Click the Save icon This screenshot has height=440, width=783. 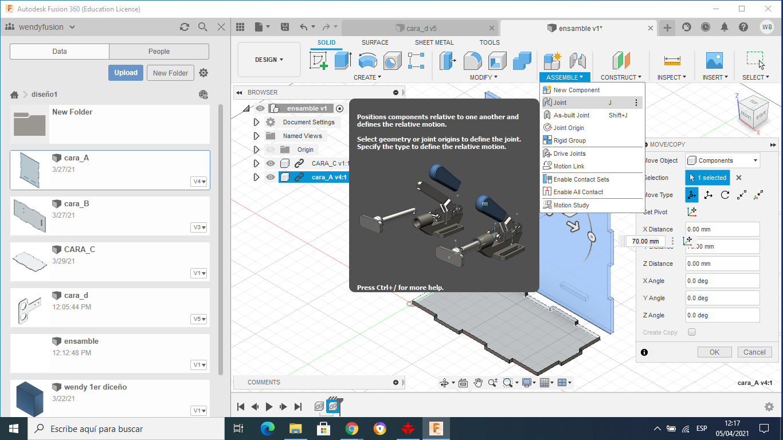tap(285, 27)
